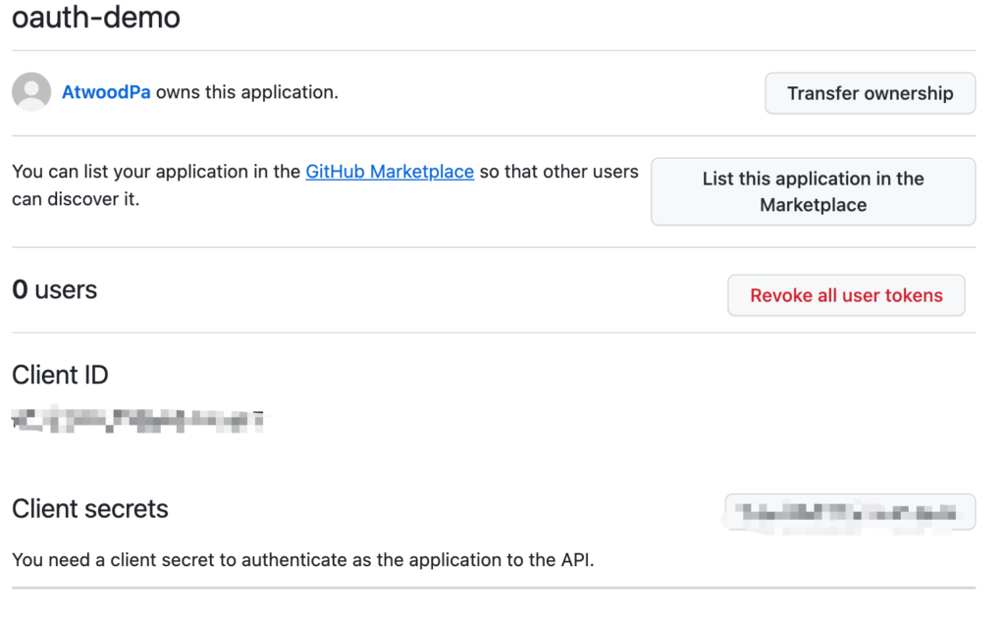The height and width of the screenshot is (618, 1005).
Task: Click the 'owns this application' text
Action: (246, 92)
